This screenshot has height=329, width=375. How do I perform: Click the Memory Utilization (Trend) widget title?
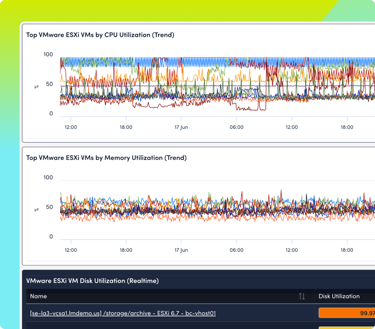coord(106,158)
